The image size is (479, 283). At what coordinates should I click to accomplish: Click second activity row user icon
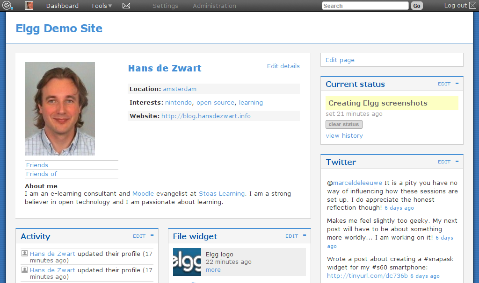coord(24,269)
